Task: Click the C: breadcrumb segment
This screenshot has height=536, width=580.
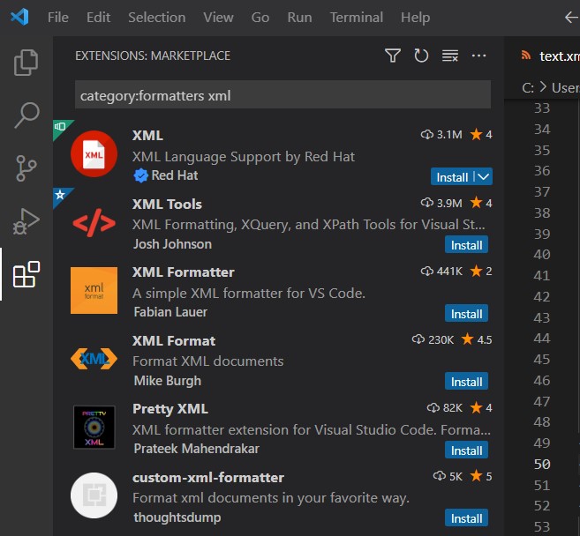Action: tap(528, 88)
